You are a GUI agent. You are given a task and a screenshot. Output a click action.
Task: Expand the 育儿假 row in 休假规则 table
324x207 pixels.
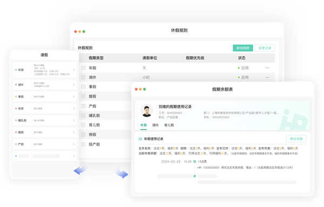[x=83, y=125]
